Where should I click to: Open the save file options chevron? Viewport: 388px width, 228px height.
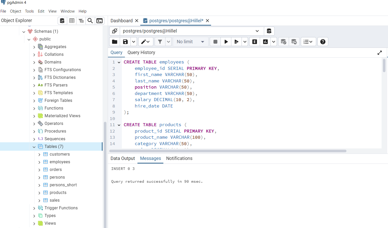click(x=133, y=41)
